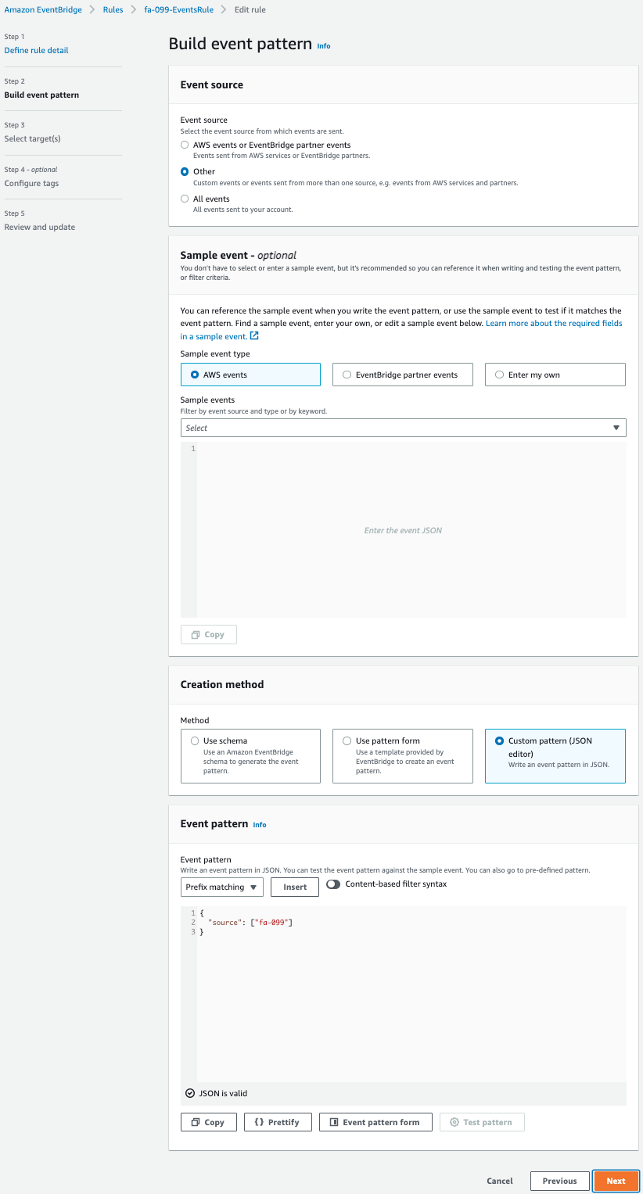The image size is (643, 1194).
Task: Click the Test pattern icon button
Action: (454, 1121)
